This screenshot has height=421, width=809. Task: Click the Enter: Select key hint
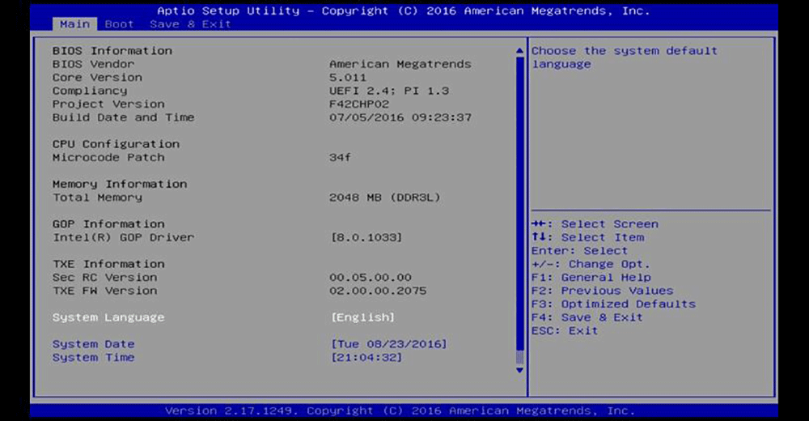click(579, 251)
